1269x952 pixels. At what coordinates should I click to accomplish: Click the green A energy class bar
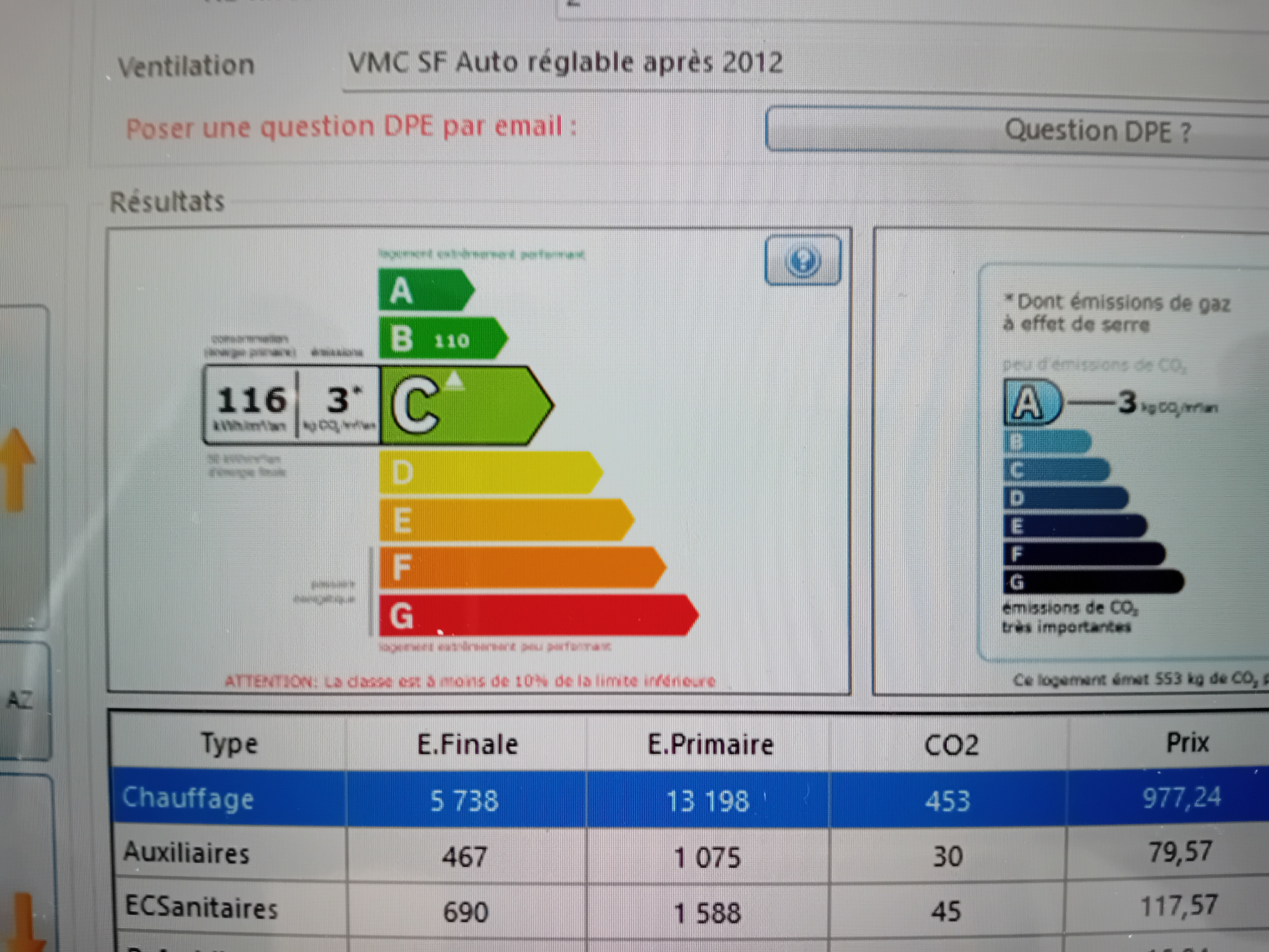click(426, 289)
